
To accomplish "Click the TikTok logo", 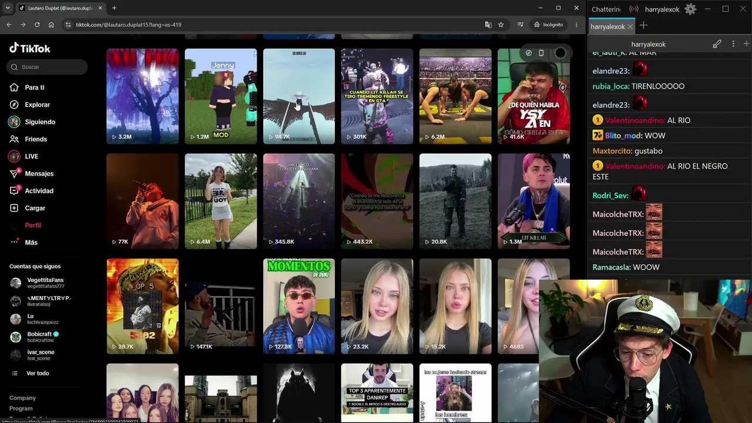I will [x=30, y=48].
